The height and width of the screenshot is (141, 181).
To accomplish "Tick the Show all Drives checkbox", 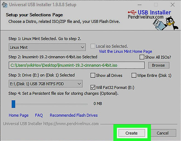I will click(93, 75).
